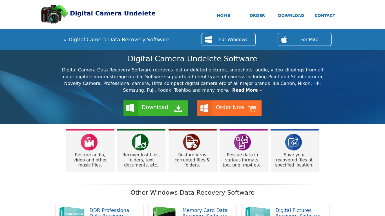Click the DDR Professional box thumbnail

point(72,211)
